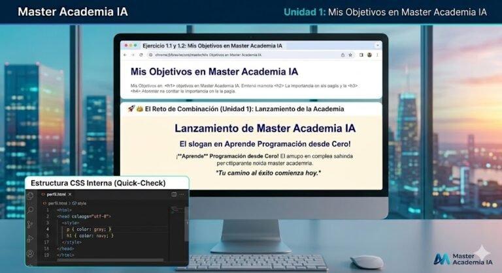Click the opening style tag on line 3
Screen dimensions: 502x273
71,223
